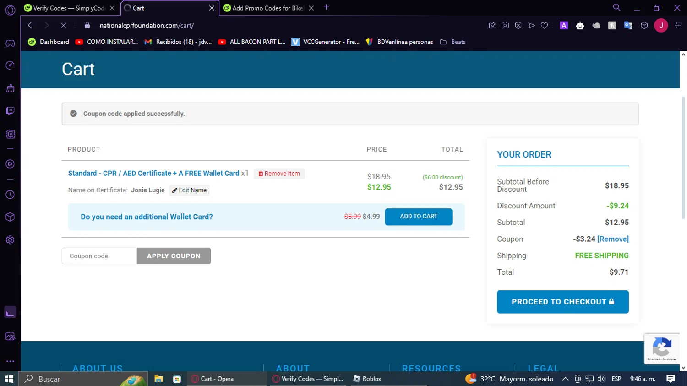Screen dimensions: 687x386
Task: Open the Player icon in sidebar
Action: click(x=10, y=164)
